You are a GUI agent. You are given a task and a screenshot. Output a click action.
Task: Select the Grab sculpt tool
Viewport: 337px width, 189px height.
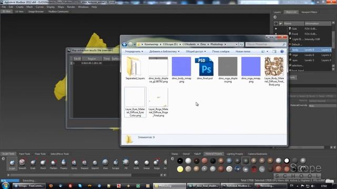coord(33,164)
